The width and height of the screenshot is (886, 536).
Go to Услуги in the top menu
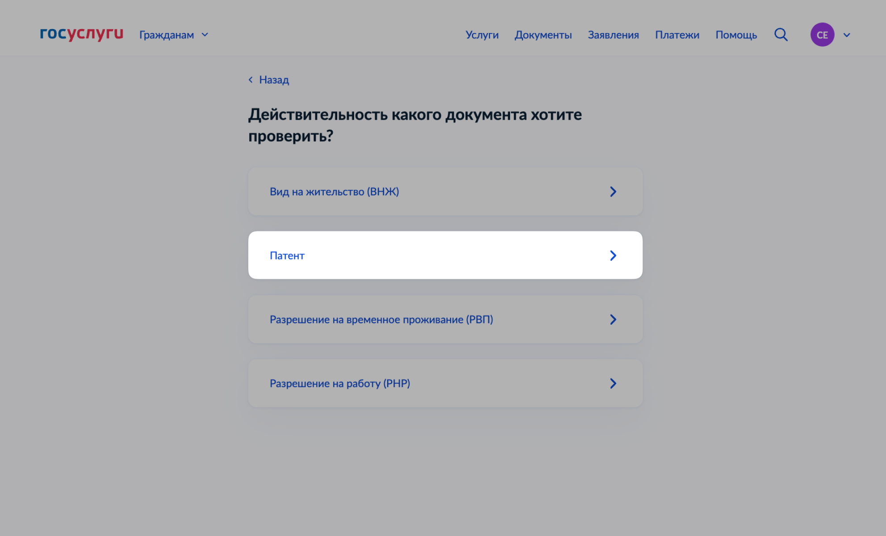[x=482, y=35]
